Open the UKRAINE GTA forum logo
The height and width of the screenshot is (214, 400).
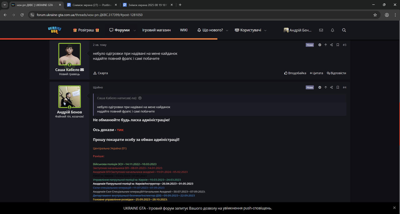[x=55, y=30]
